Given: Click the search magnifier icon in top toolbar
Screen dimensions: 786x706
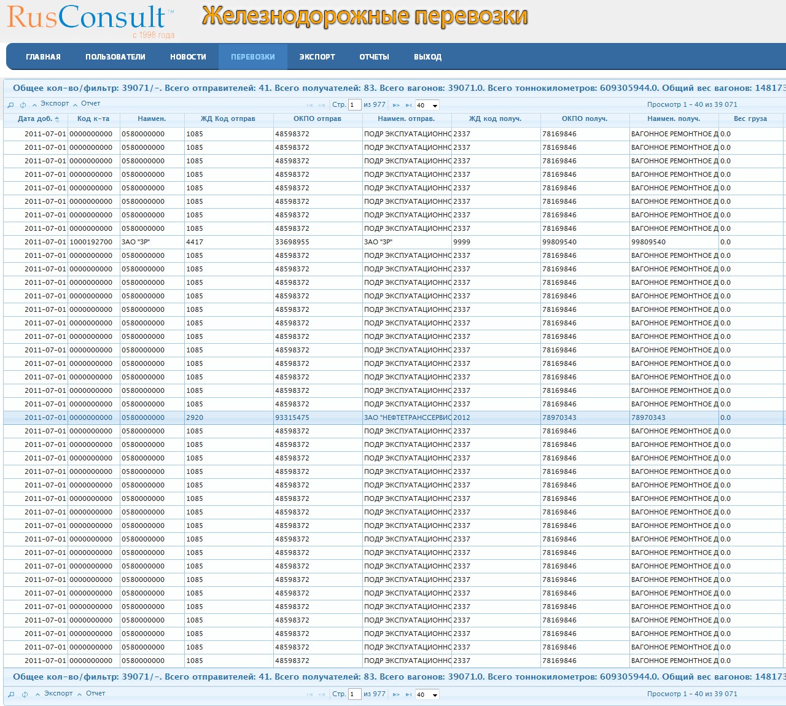Looking at the screenshot, I should point(10,105).
